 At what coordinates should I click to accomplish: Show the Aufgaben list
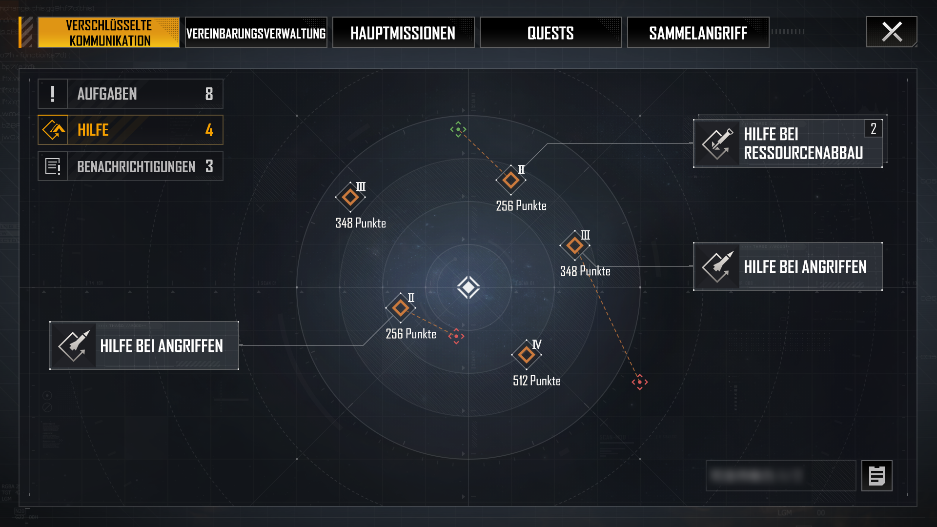131,94
